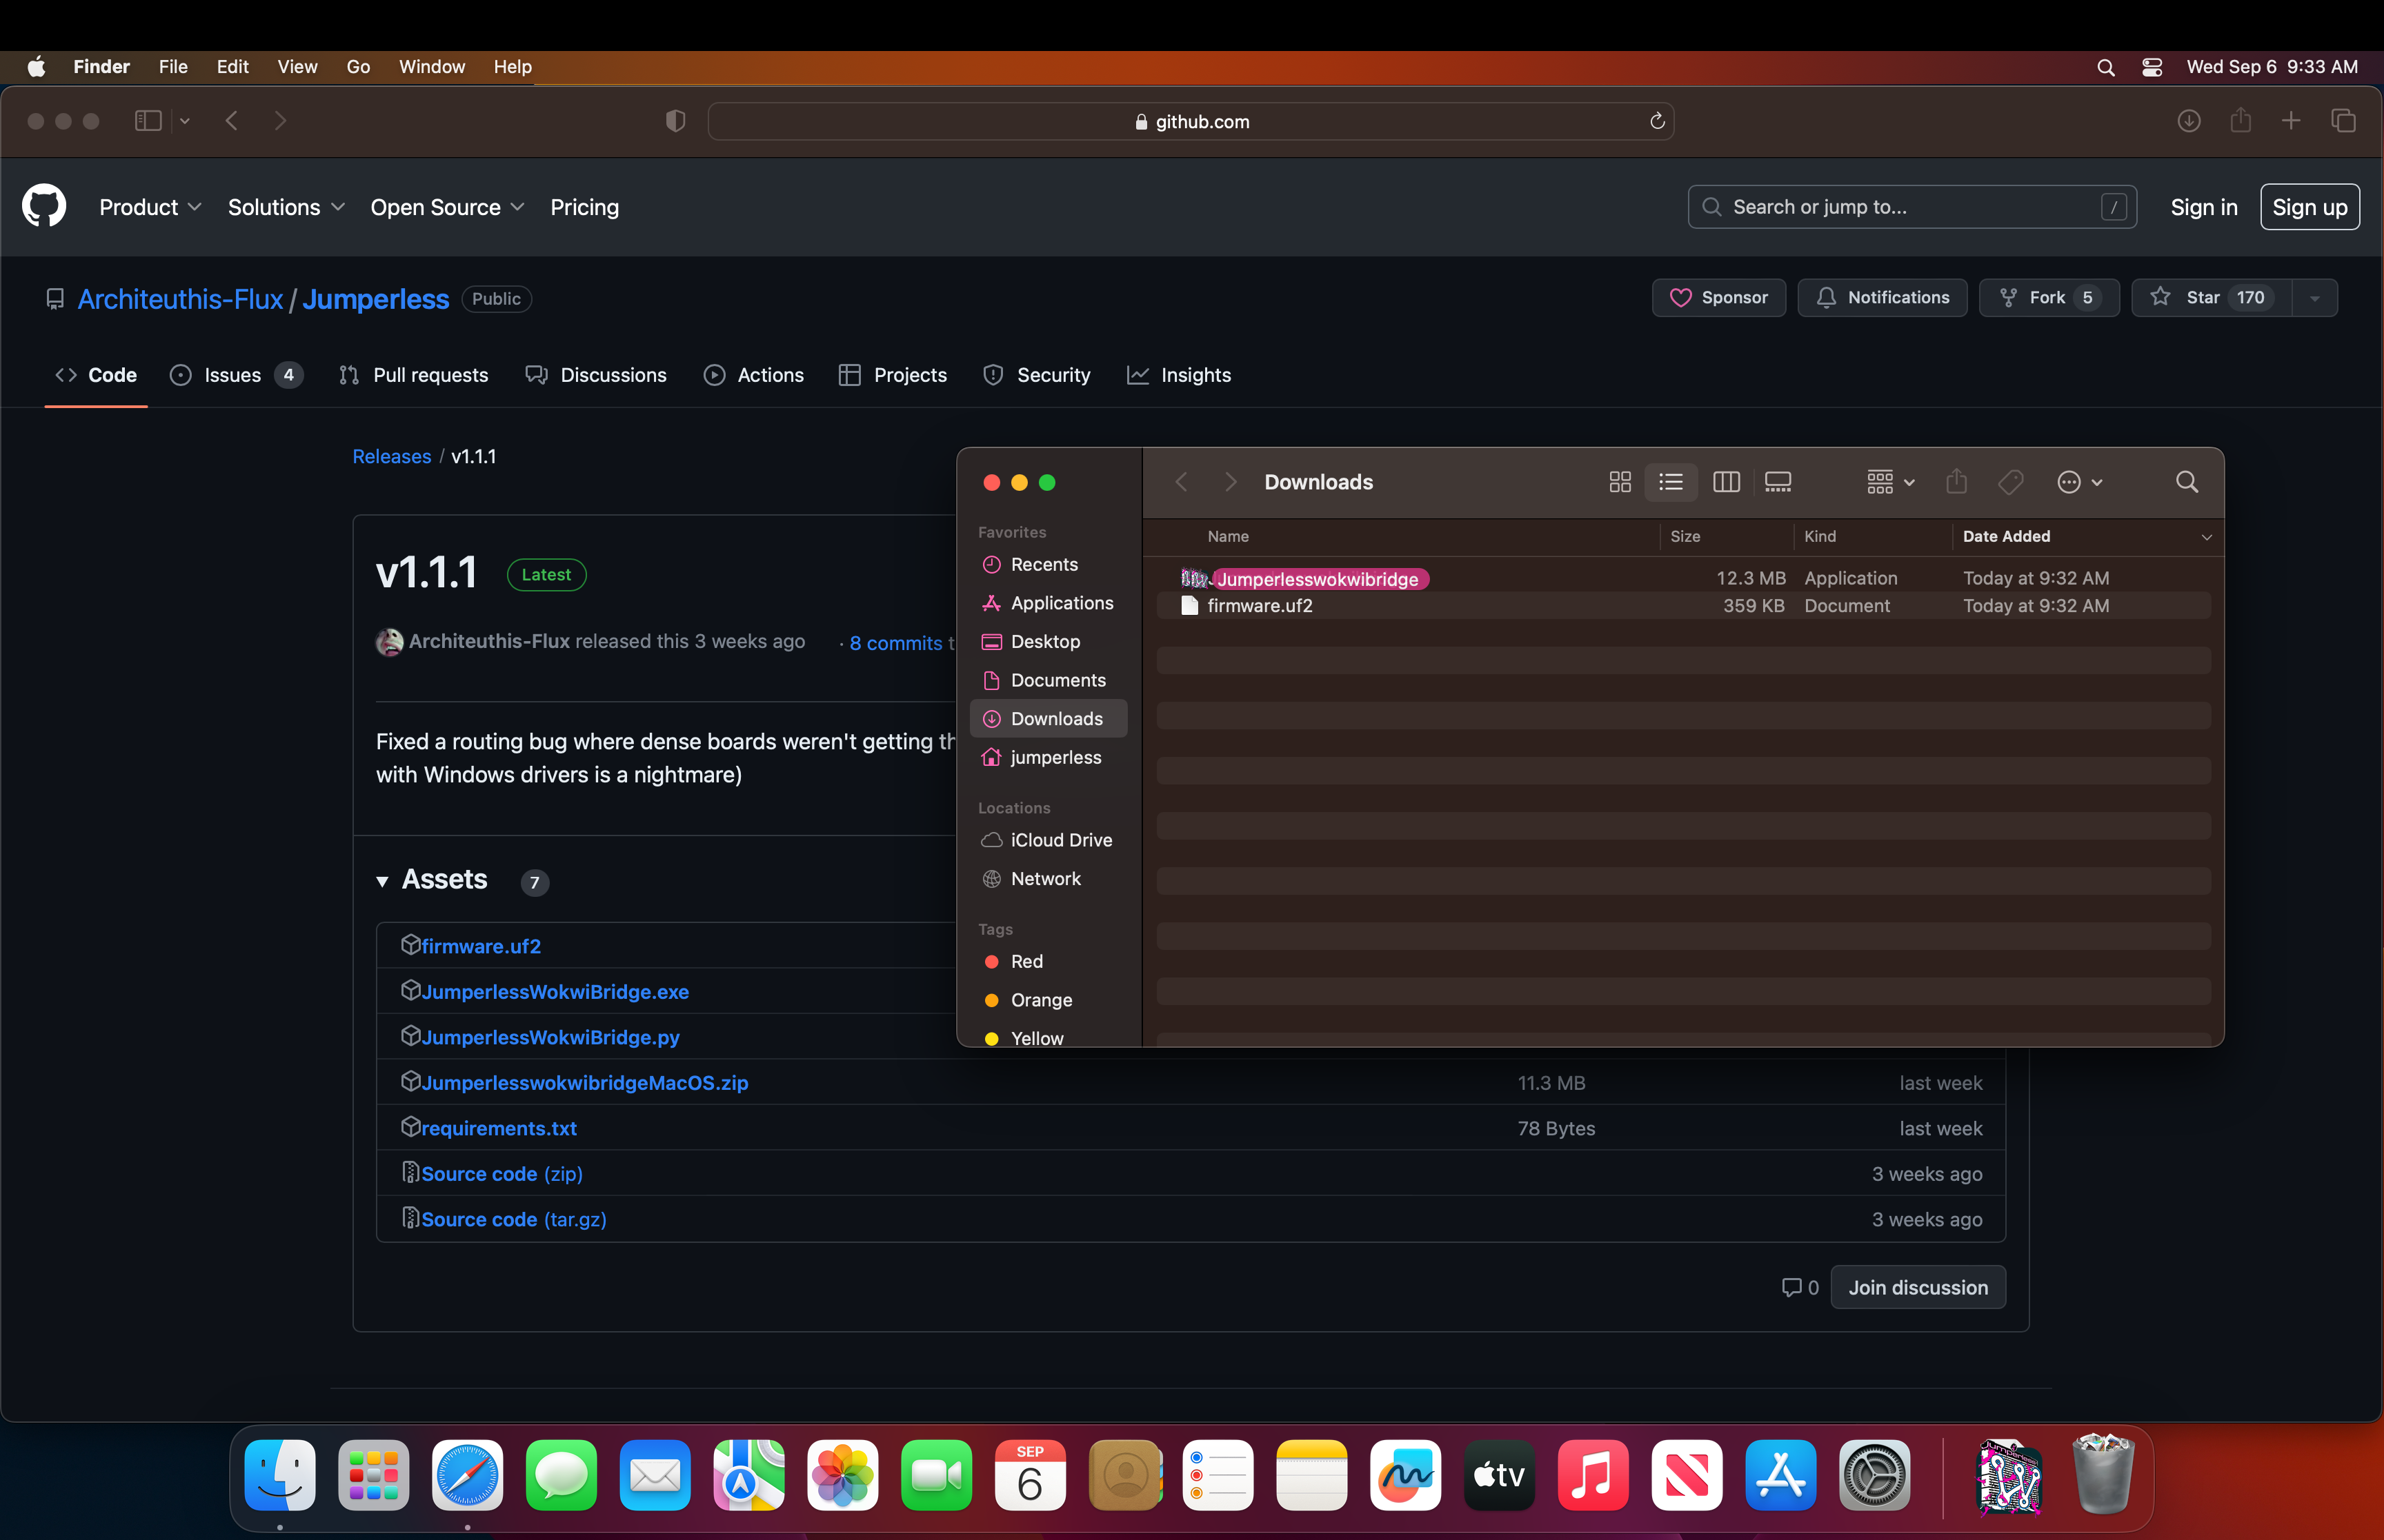Screen dimensions: 2384x1540
Task: Switch Finder to column view
Action: 1726,482
